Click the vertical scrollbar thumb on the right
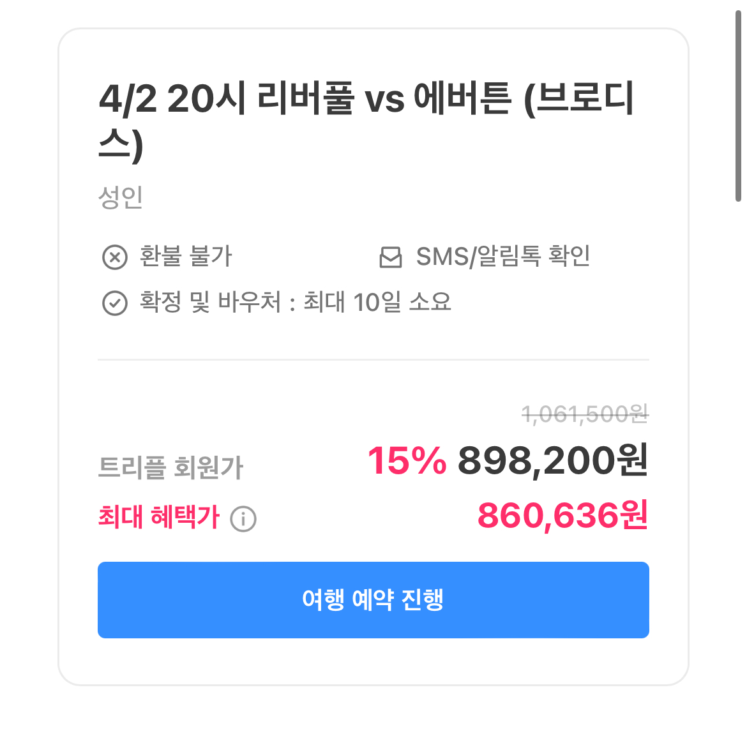The image size is (747, 736). (738, 106)
